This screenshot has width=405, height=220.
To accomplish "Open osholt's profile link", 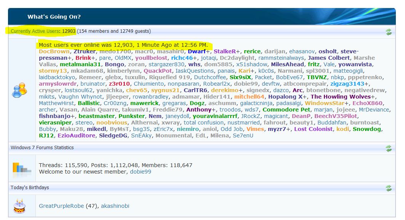I will (328, 51).
